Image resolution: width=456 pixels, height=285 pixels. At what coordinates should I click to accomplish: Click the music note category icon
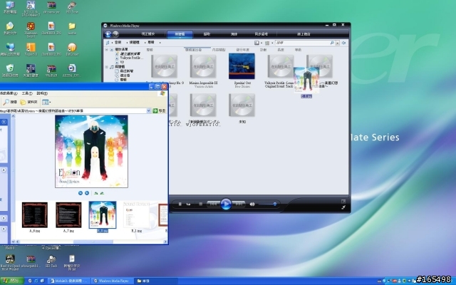[x=108, y=43]
